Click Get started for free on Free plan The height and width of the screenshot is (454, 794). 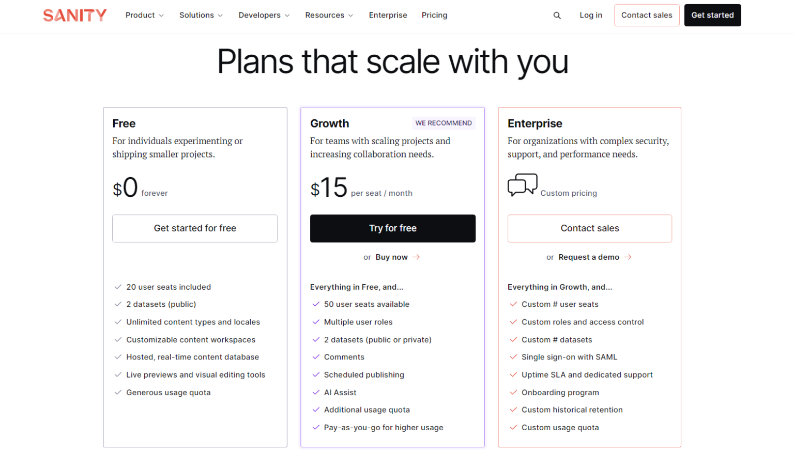pyautogui.click(x=195, y=228)
